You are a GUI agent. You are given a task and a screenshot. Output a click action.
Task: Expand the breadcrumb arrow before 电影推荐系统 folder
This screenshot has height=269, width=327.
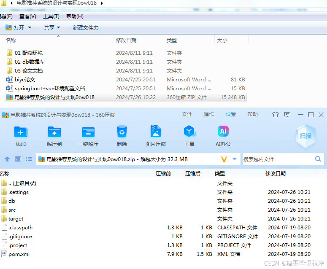[12, 3]
